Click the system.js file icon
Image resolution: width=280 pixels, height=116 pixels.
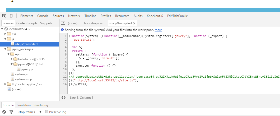[12, 74]
